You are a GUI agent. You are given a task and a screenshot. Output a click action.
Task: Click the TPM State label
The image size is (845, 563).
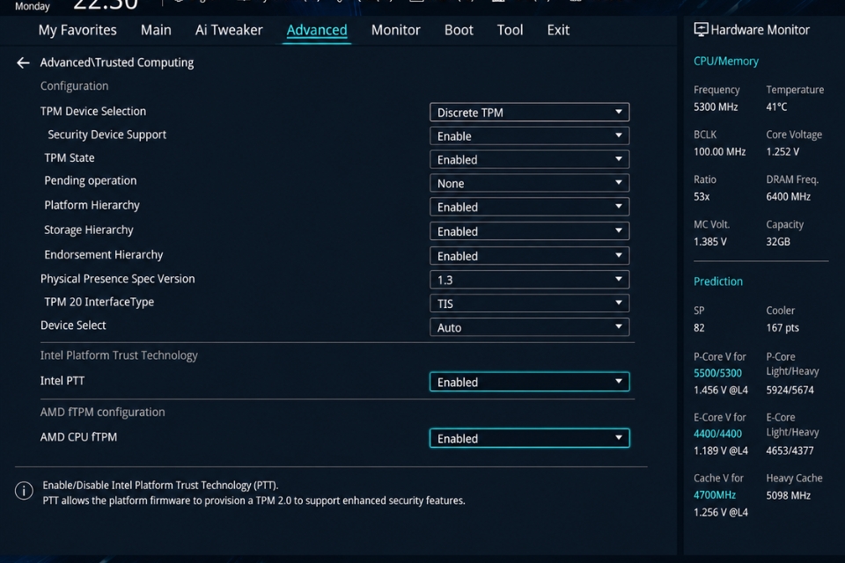coord(70,157)
